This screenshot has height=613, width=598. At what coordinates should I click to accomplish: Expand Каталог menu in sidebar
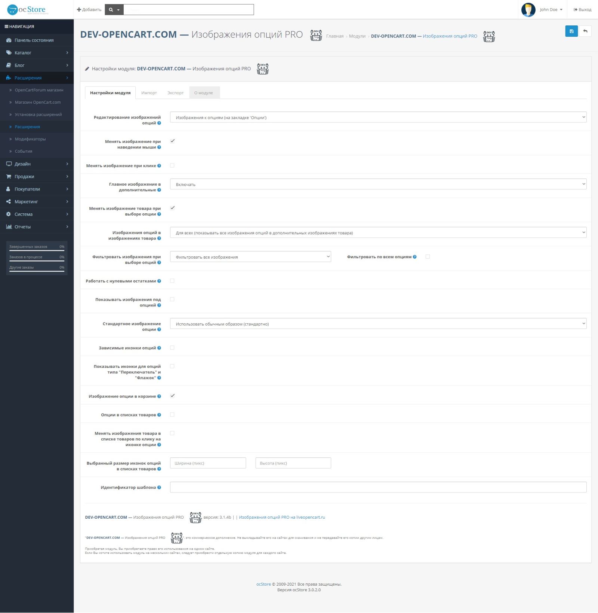[x=37, y=53]
